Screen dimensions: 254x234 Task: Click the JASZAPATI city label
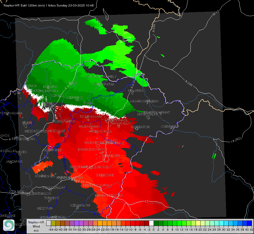point(14,161)
